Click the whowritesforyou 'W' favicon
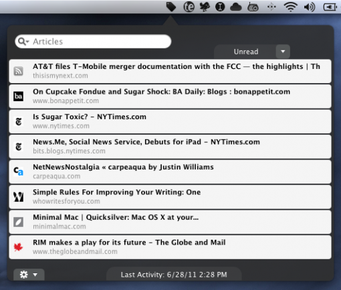Image resolution: width=341 pixels, height=290 pixels. tap(18, 197)
